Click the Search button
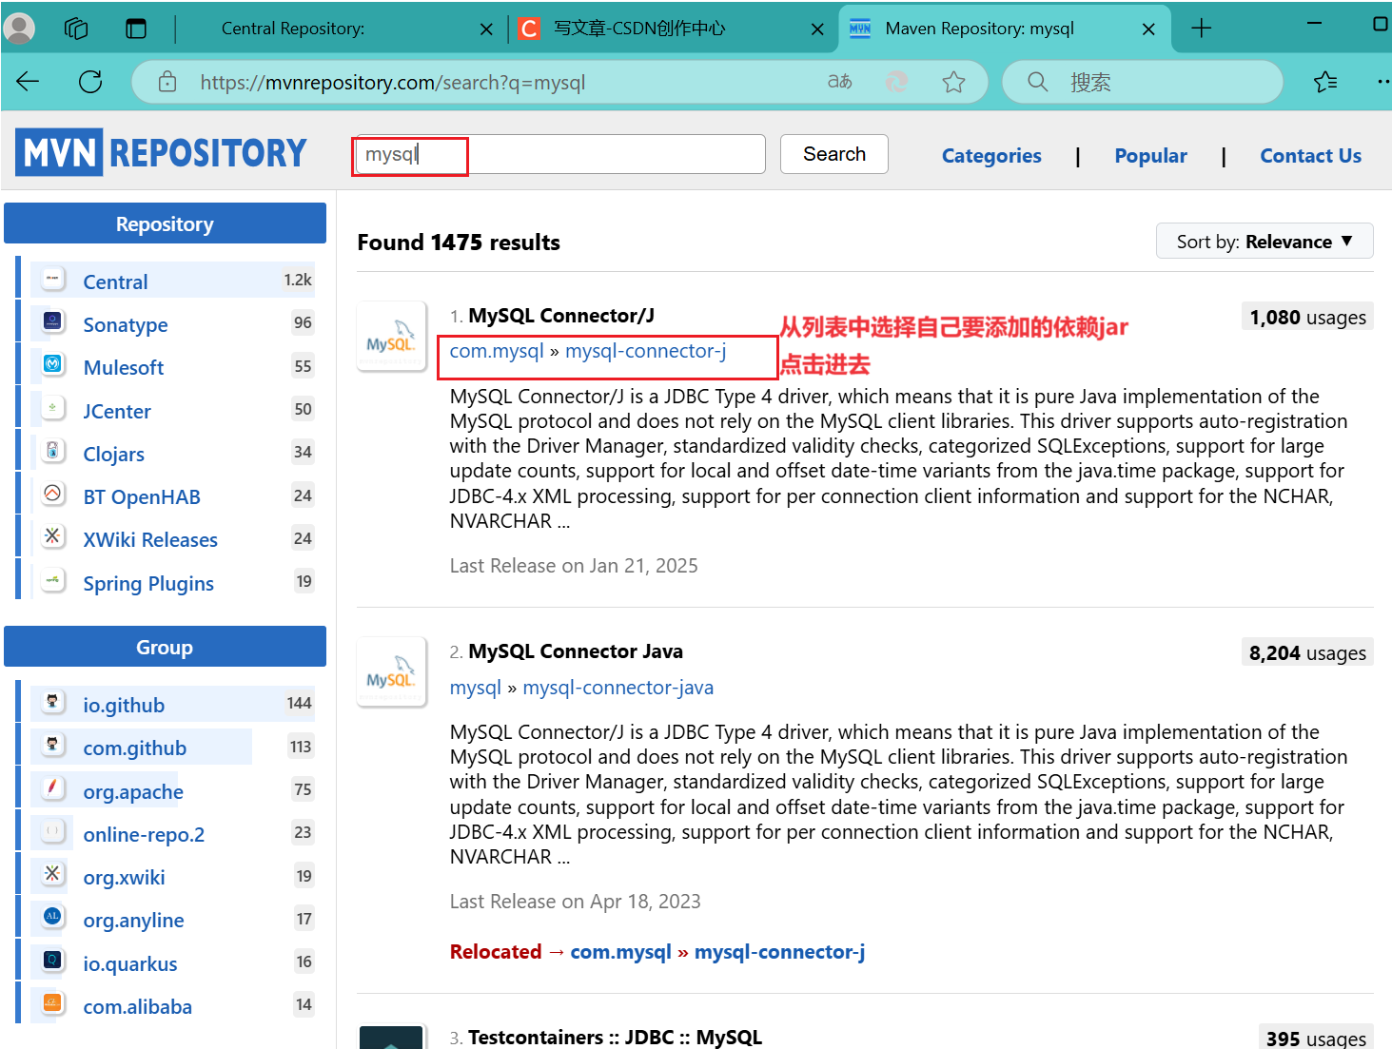Image resolution: width=1392 pixels, height=1049 pixels. (x=834, y=154)
